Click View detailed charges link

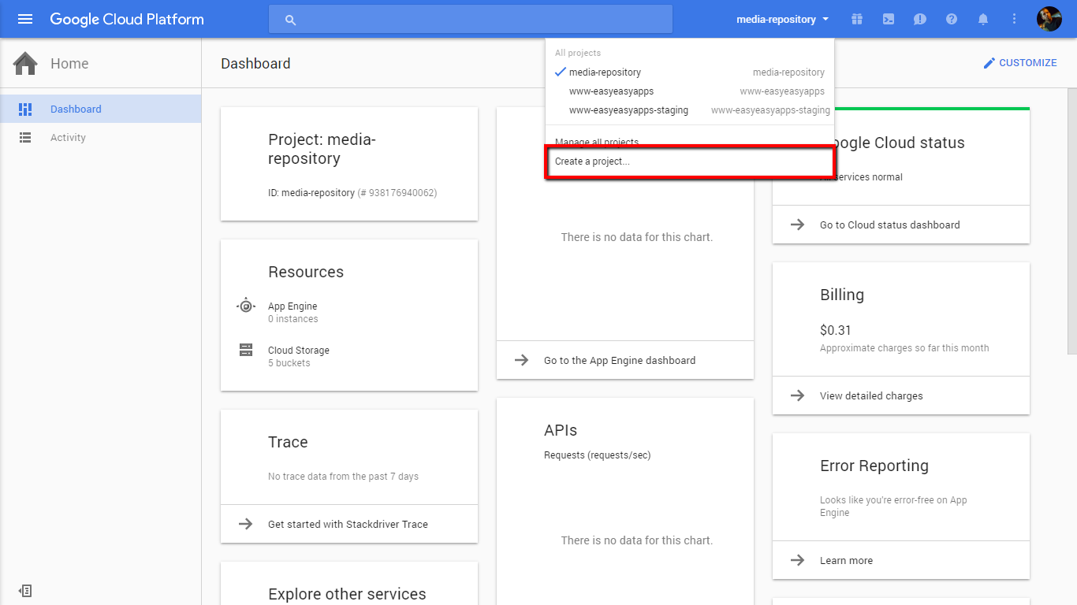pos(871,396)
